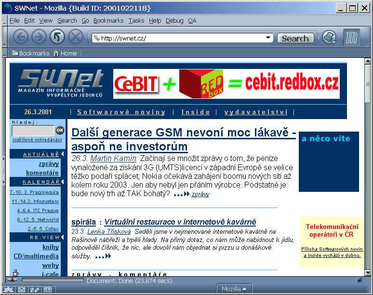Open Virtuální restaurace v internetové kavárně article
This screenshot has width=373, height=295.
[180, 222]
